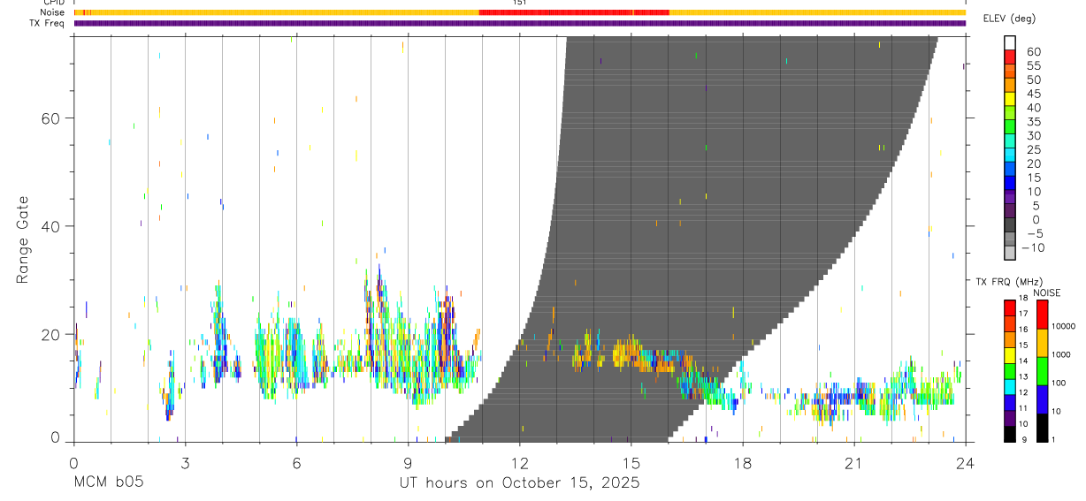
Task: Click the red top swatch of NOISE colorbar
Action: click(x=1042, y=315)
